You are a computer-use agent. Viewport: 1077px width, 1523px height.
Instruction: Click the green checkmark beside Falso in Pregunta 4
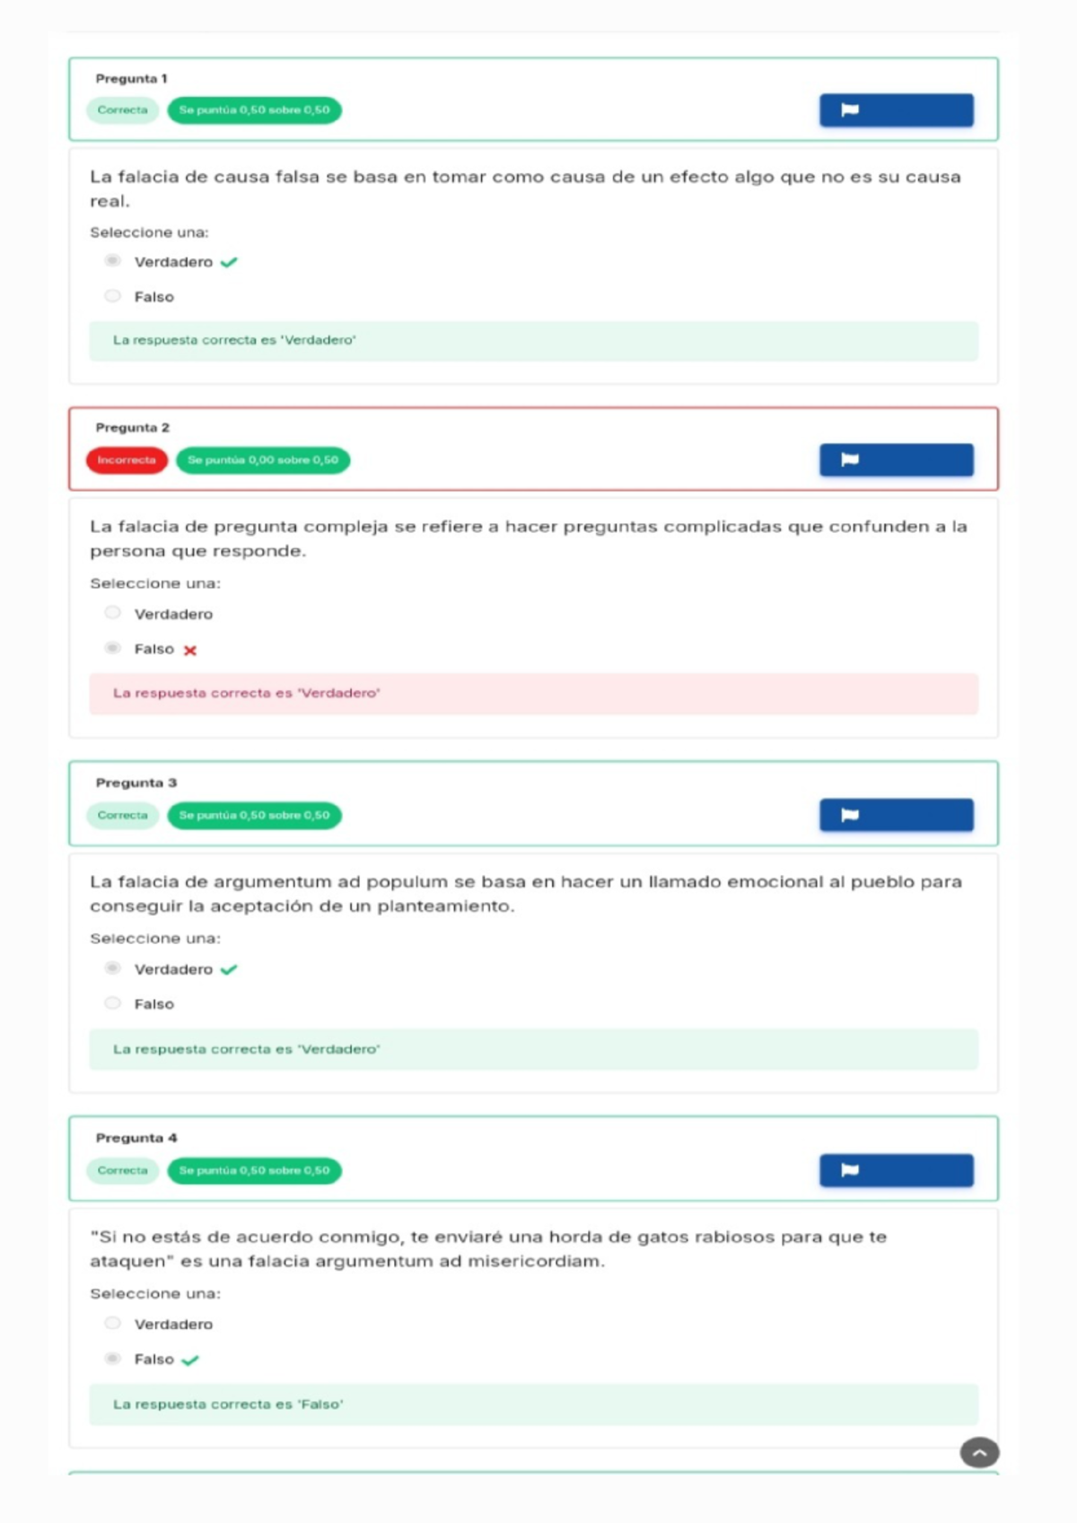click(x=189, y=1359)
